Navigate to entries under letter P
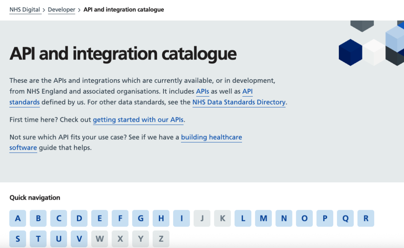The width and height of the screenshot is (404, 248). [x=325, y=218]
